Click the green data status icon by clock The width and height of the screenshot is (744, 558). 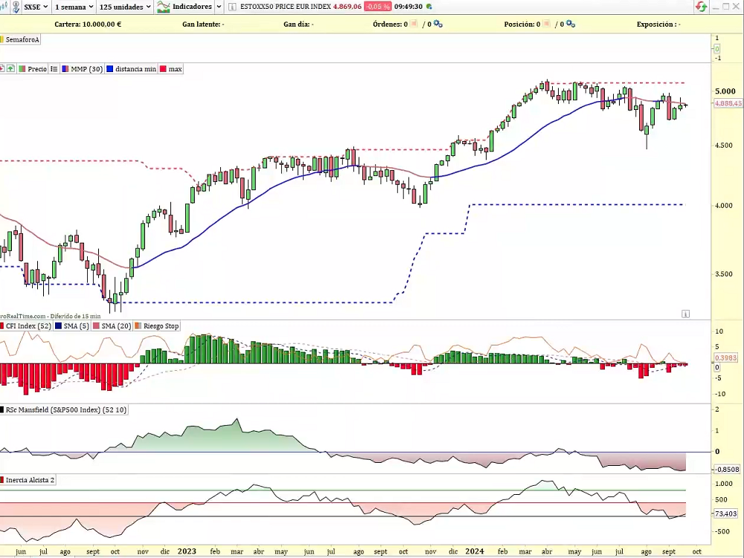tap(429, 7)
